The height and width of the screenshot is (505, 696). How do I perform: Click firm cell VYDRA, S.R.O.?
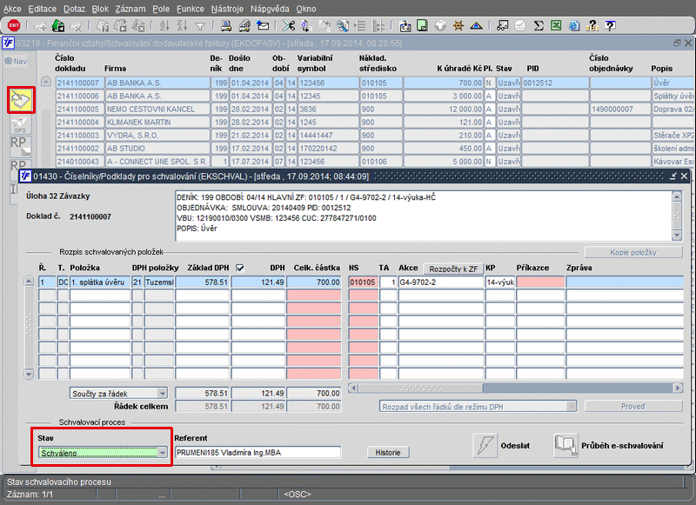[157, 136]
